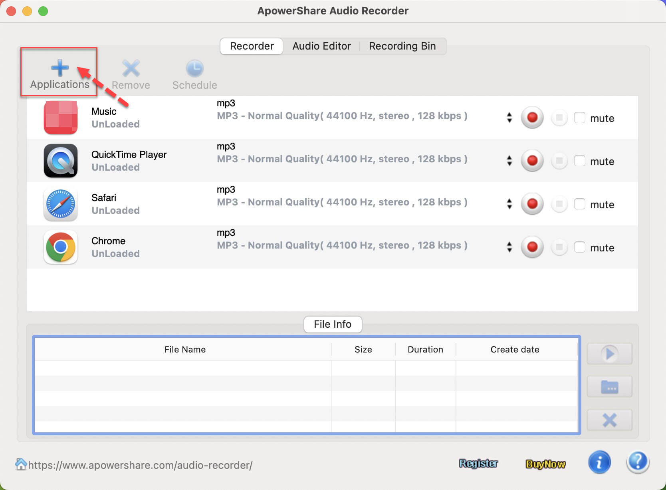Click the Register link
The image size is (666, 490).
tap(478, 464)
